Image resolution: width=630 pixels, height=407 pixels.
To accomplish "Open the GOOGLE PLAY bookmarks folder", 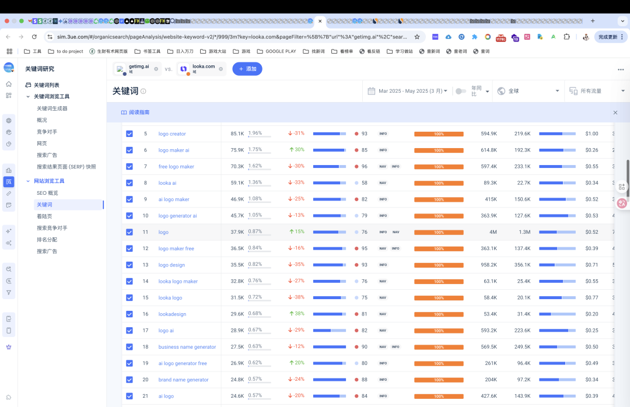I will 276,51.
